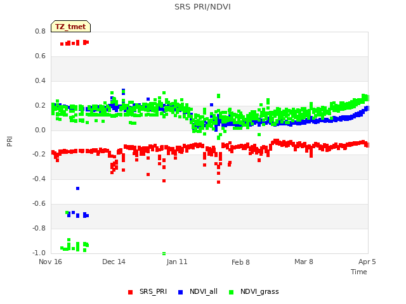The height and width of the screenshot is (304, 406).
Task: Click the Apr 5 x-axis tick label
Action: click(367, 262)
